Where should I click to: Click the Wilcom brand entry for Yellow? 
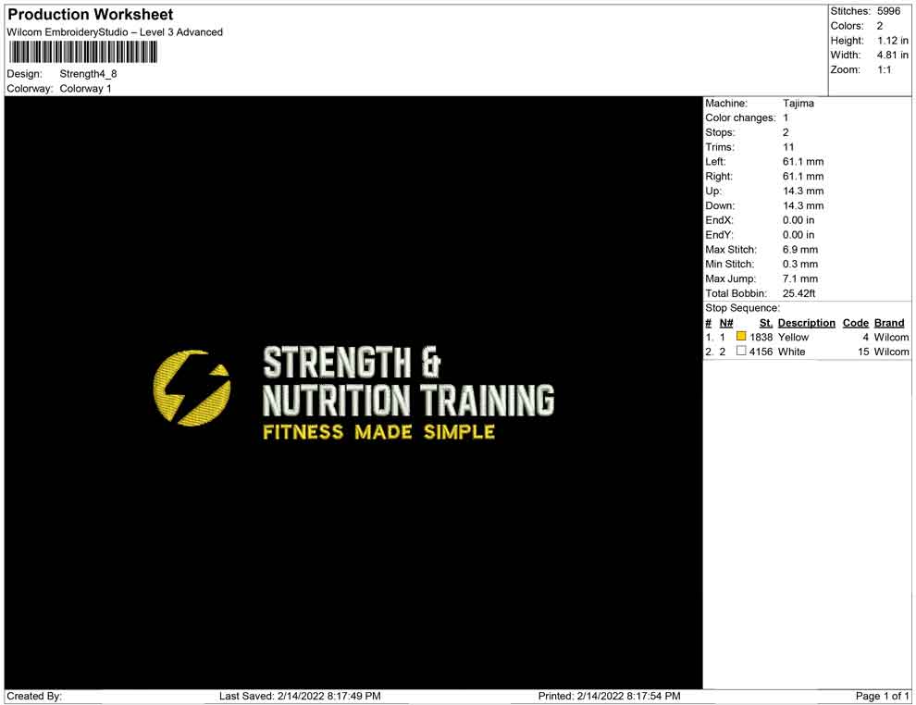pos(889,337)
